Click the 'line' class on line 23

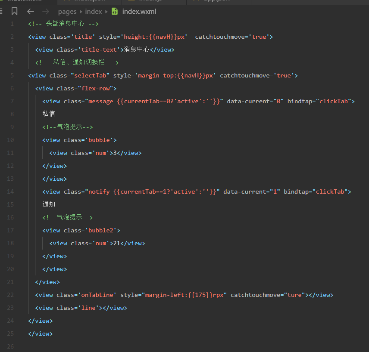click(88, 308)
